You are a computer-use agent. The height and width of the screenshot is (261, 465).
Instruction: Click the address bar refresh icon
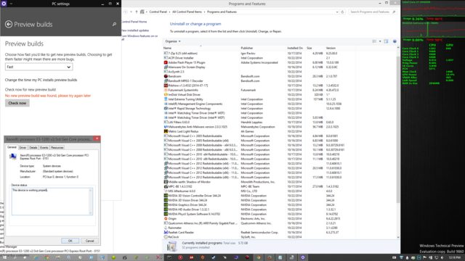click(342, 12)
